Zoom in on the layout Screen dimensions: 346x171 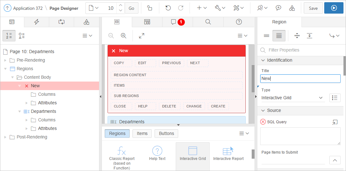(124, 36)
